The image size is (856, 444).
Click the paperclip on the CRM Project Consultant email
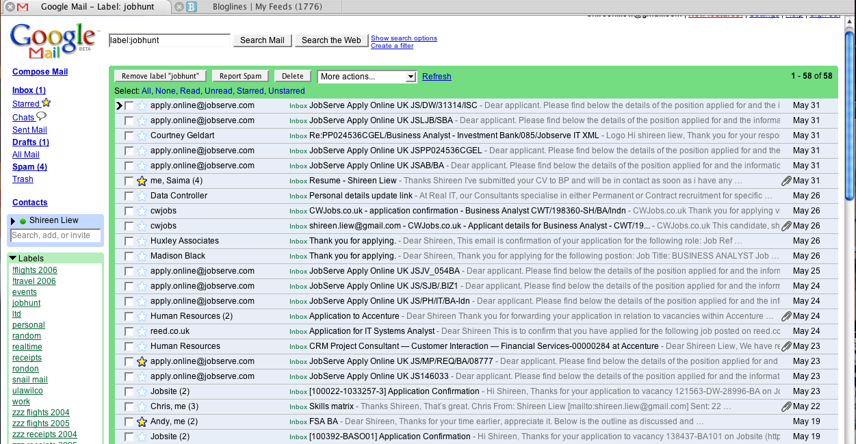tap(786, 346)
